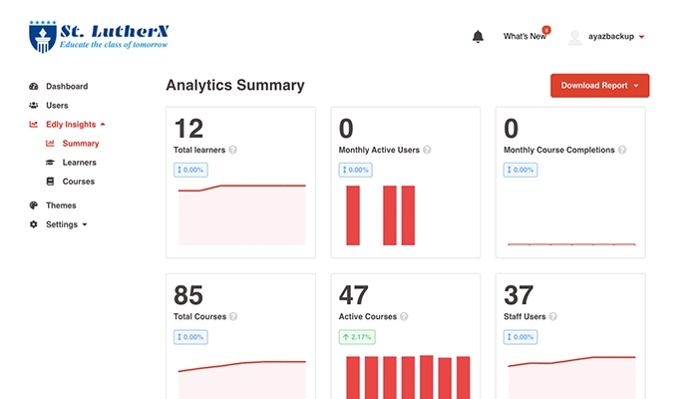Screen dimensions: 698x399
Task: Click the notification bell icon
Action: [x=478, y=37]
